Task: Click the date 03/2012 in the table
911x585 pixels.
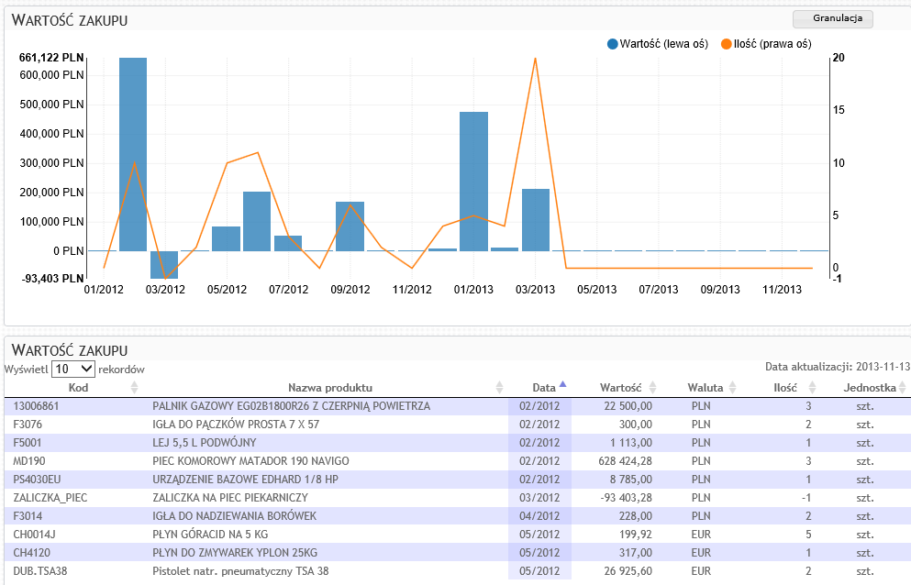Action: (539, 498)
